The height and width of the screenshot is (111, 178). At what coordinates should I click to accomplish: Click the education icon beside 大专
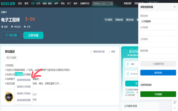tap(25, 27)
